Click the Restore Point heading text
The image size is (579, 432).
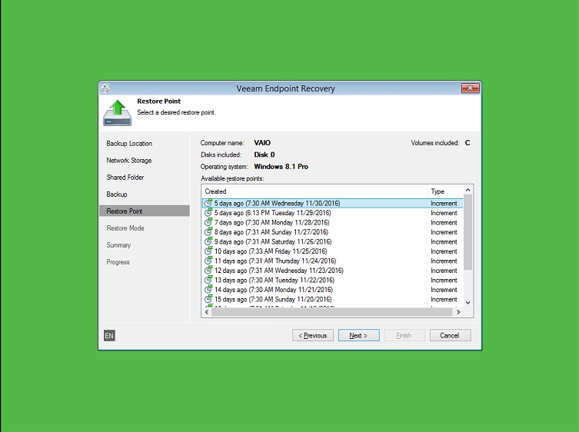pyautogui.click(x=158, y=101)
